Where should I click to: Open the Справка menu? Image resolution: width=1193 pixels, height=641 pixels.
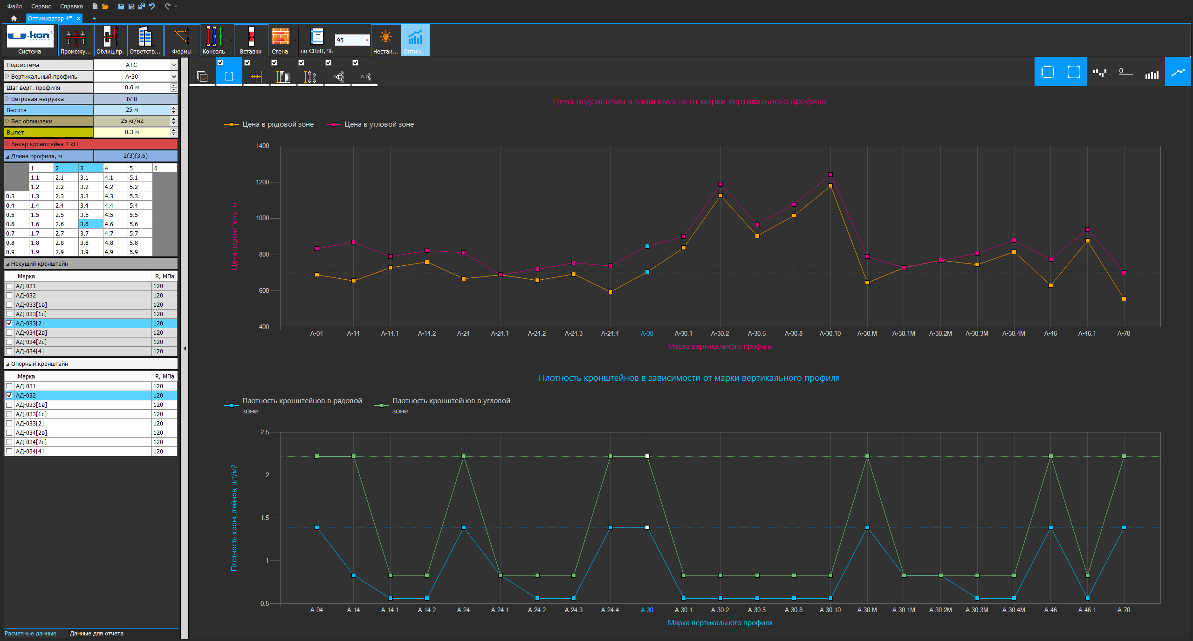71,6
